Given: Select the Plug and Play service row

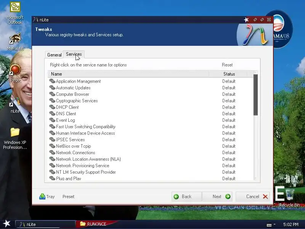Looking at the screenshot, I should [151, 178].
